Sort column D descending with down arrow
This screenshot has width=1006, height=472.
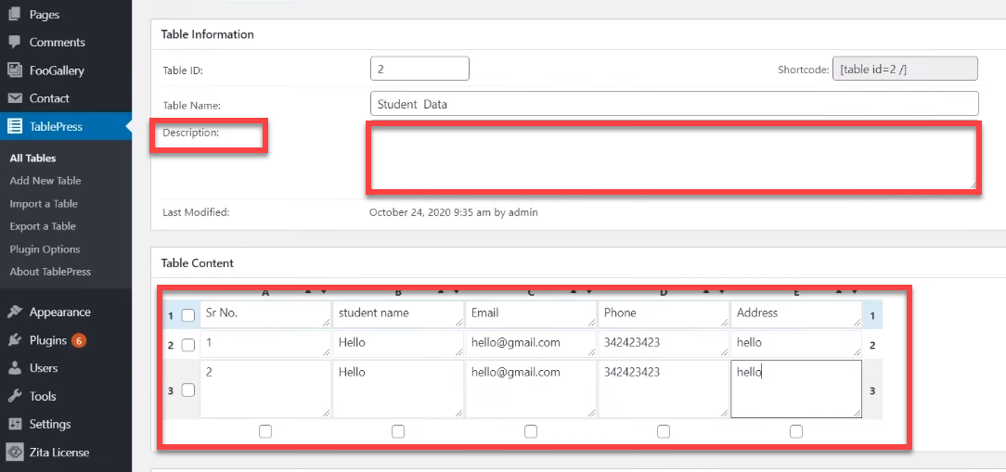pos(722,292)
